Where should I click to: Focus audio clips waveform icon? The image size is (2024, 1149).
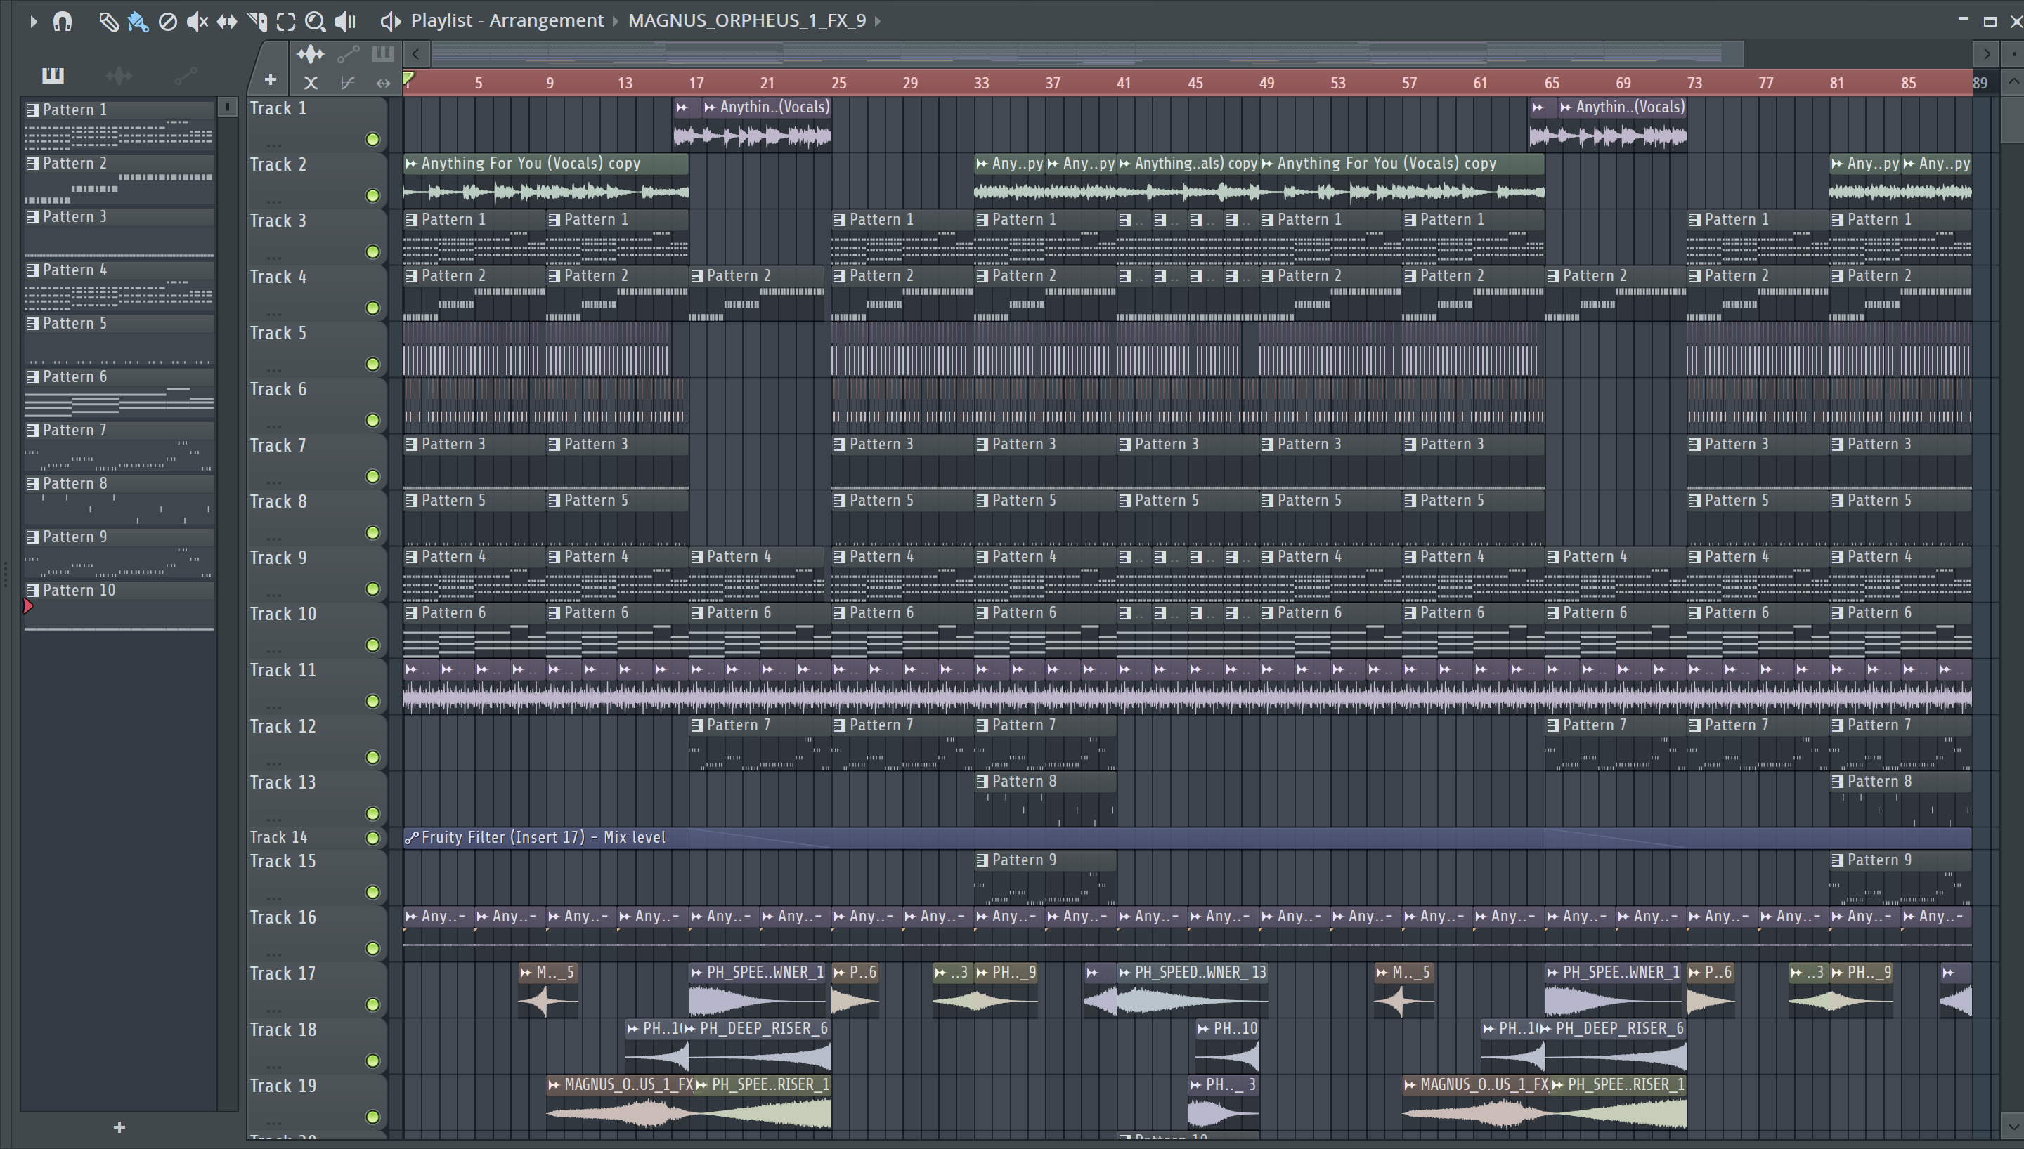(x=310, y=55)
